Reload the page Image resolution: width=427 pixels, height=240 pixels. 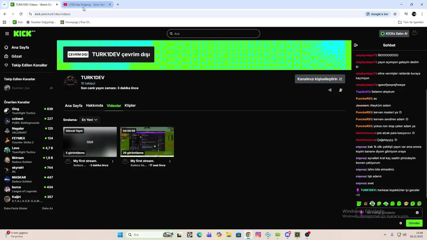point(21,14)
